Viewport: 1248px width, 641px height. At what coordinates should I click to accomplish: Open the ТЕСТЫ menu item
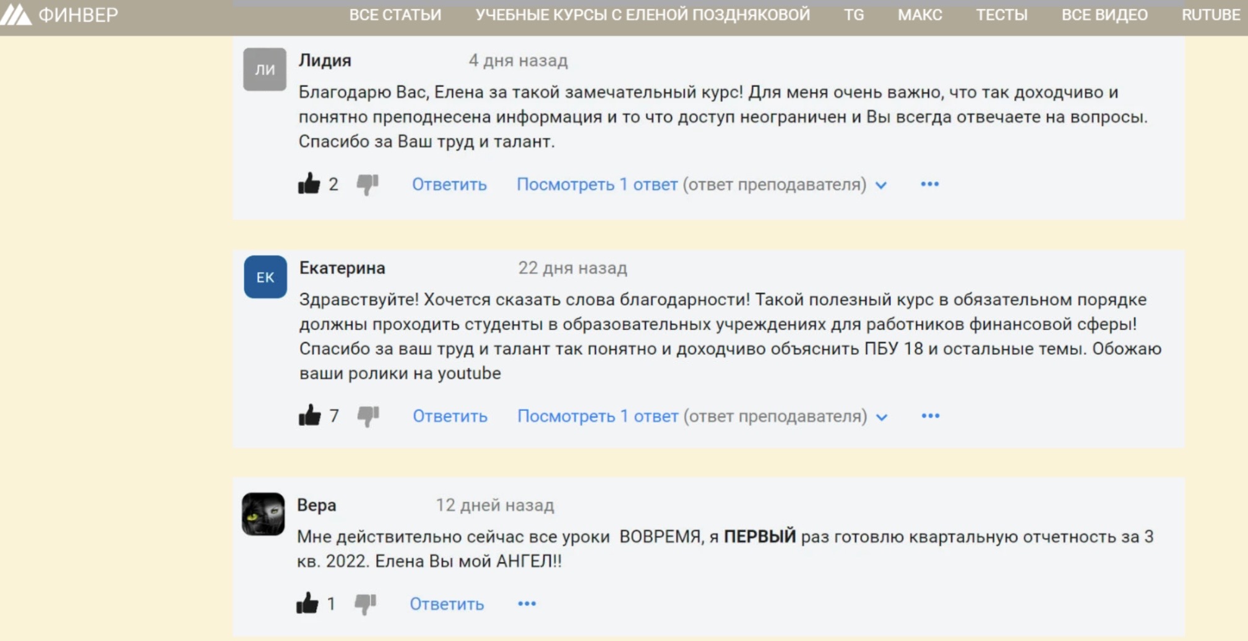tap(1002, 15)
